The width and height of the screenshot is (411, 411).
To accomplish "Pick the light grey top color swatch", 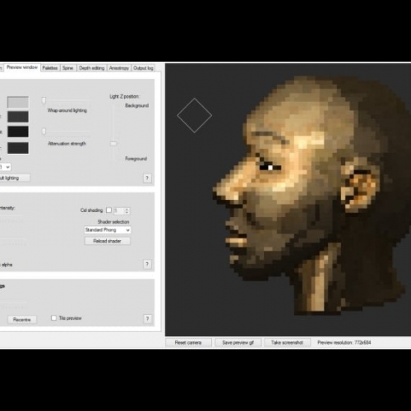I will 18,102.
